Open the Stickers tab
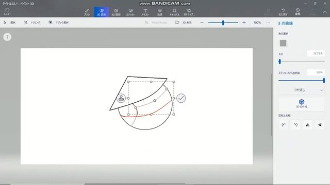The image size is (330, 185). (x=130, y=12)
